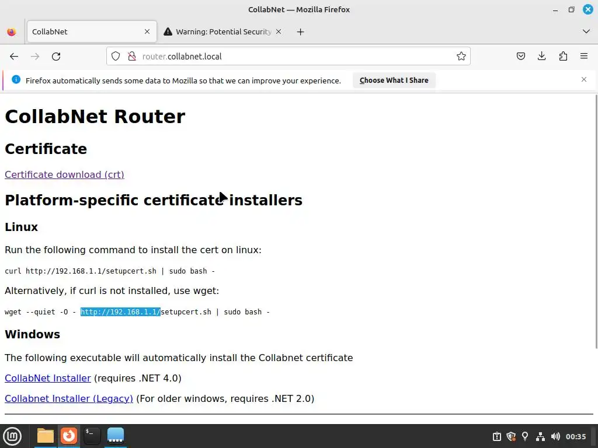Open Collabnet Installer (Legacy) link
The width and height of the screenshot is (598, 448).
69,398
